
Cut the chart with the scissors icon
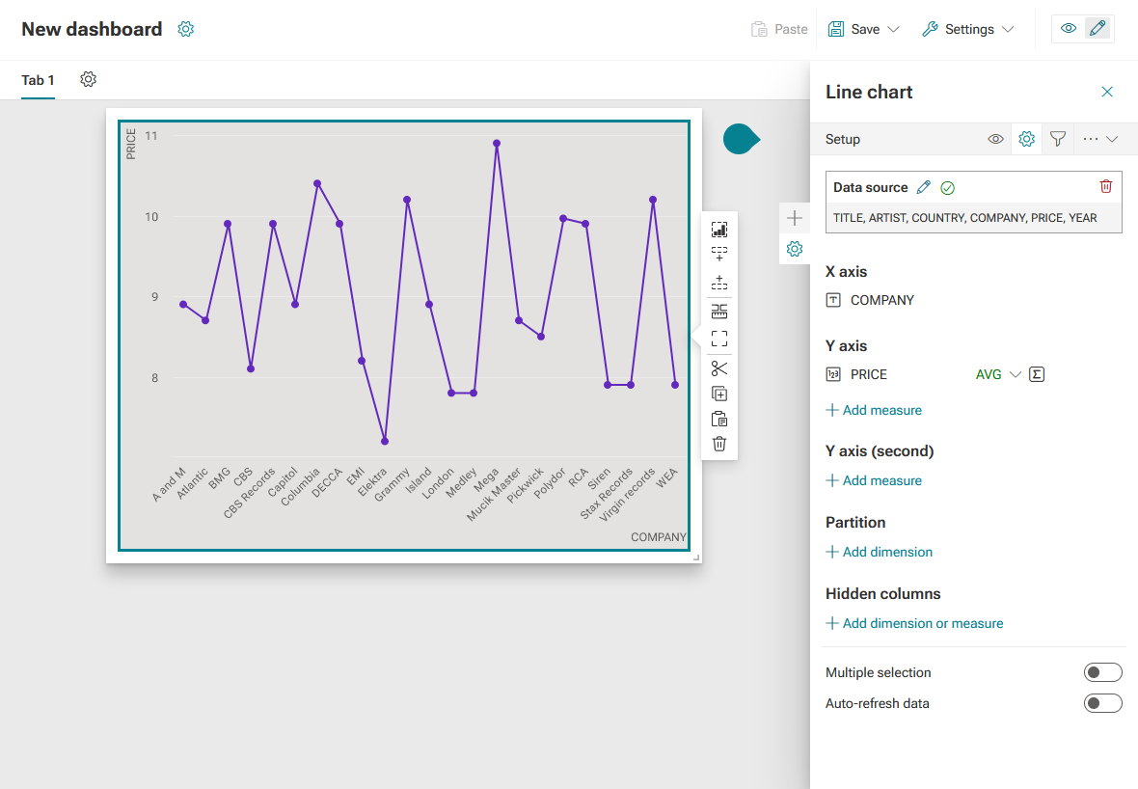(x=719, y=368)
